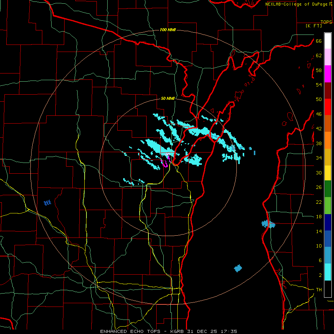Screen dimensions: 334x334
Task: Click the 46 value on the scale
Action: [319, 114]
